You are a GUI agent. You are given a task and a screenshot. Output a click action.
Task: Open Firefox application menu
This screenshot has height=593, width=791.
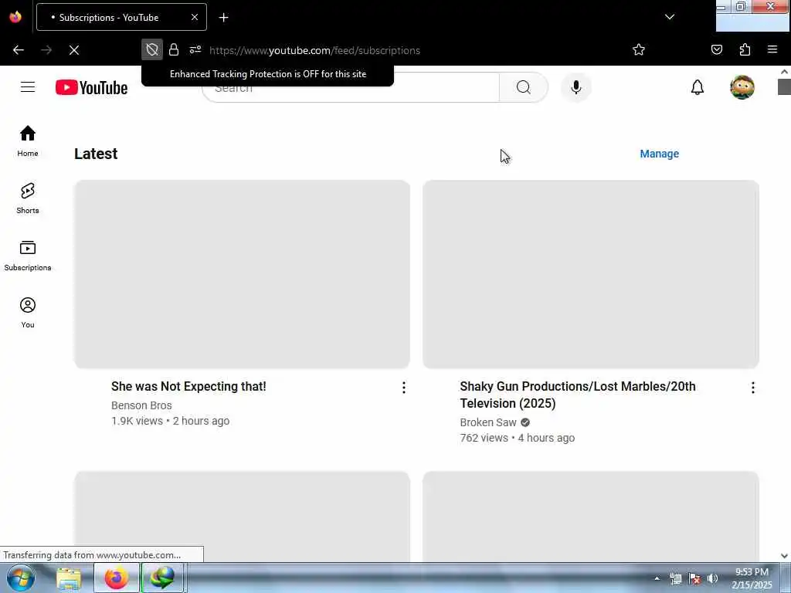point(772,49)
